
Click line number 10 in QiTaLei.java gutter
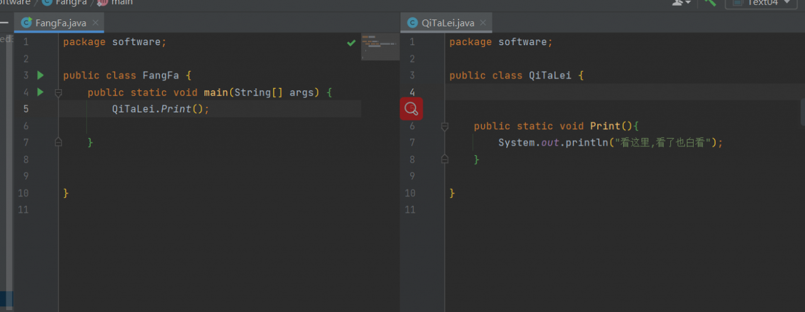[x=409, y=193]
